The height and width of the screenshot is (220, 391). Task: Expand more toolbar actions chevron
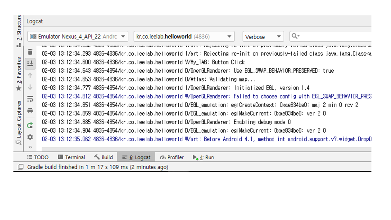30,147
